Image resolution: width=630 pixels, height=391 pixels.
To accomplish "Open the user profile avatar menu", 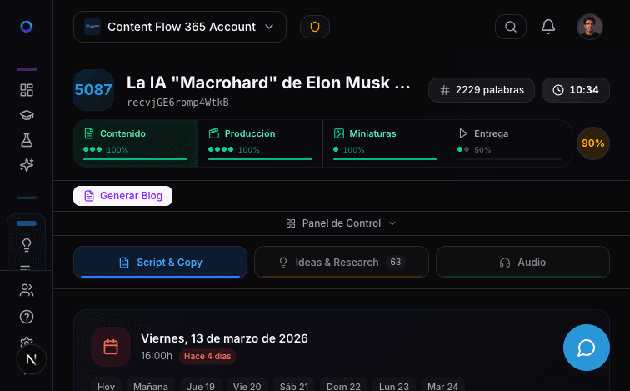I will [x=589, y=27].
